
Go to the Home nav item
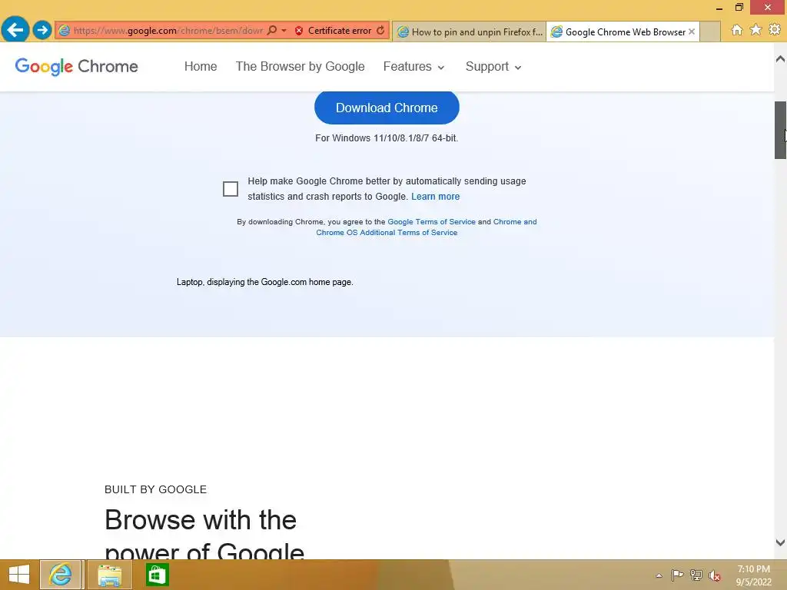coord(201,66)
